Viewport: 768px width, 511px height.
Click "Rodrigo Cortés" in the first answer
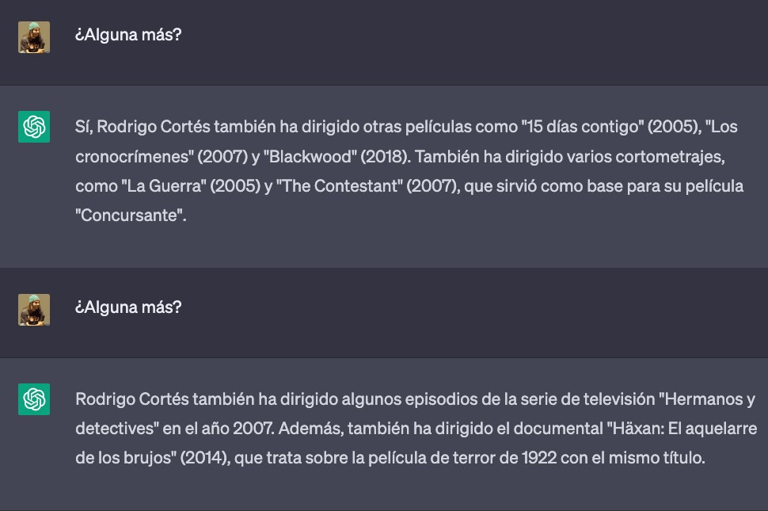coord(153,127)
